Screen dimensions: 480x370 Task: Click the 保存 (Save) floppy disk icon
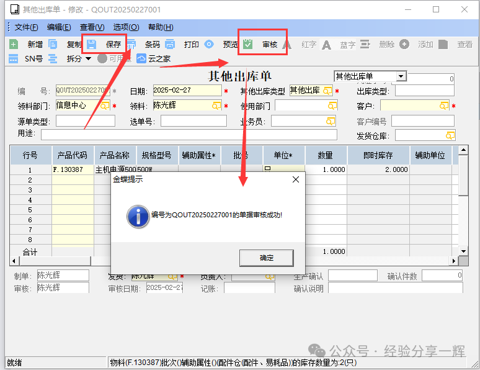[x=92, y=44]
